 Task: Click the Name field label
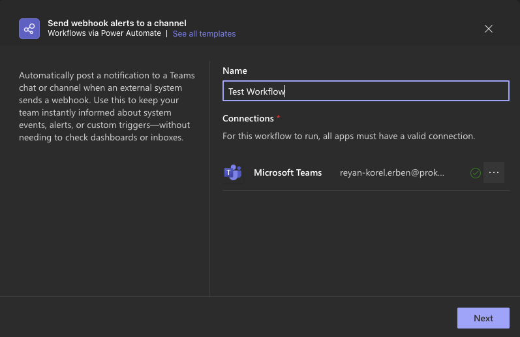[235, 71]
